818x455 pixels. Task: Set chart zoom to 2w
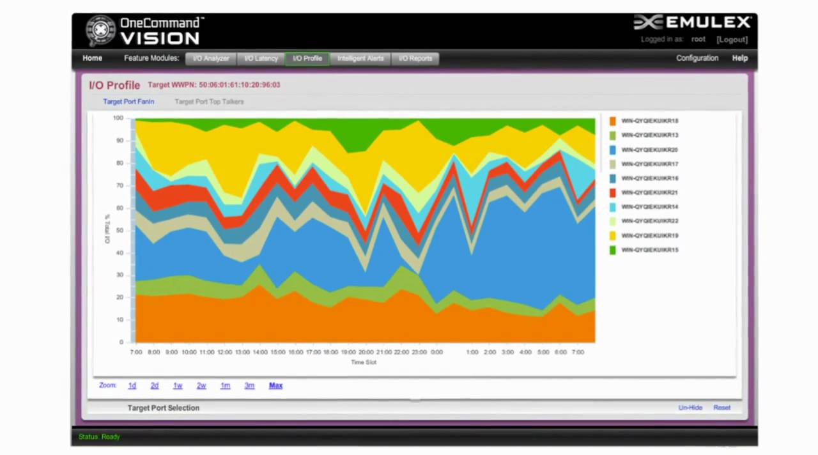tap(201, 386)
